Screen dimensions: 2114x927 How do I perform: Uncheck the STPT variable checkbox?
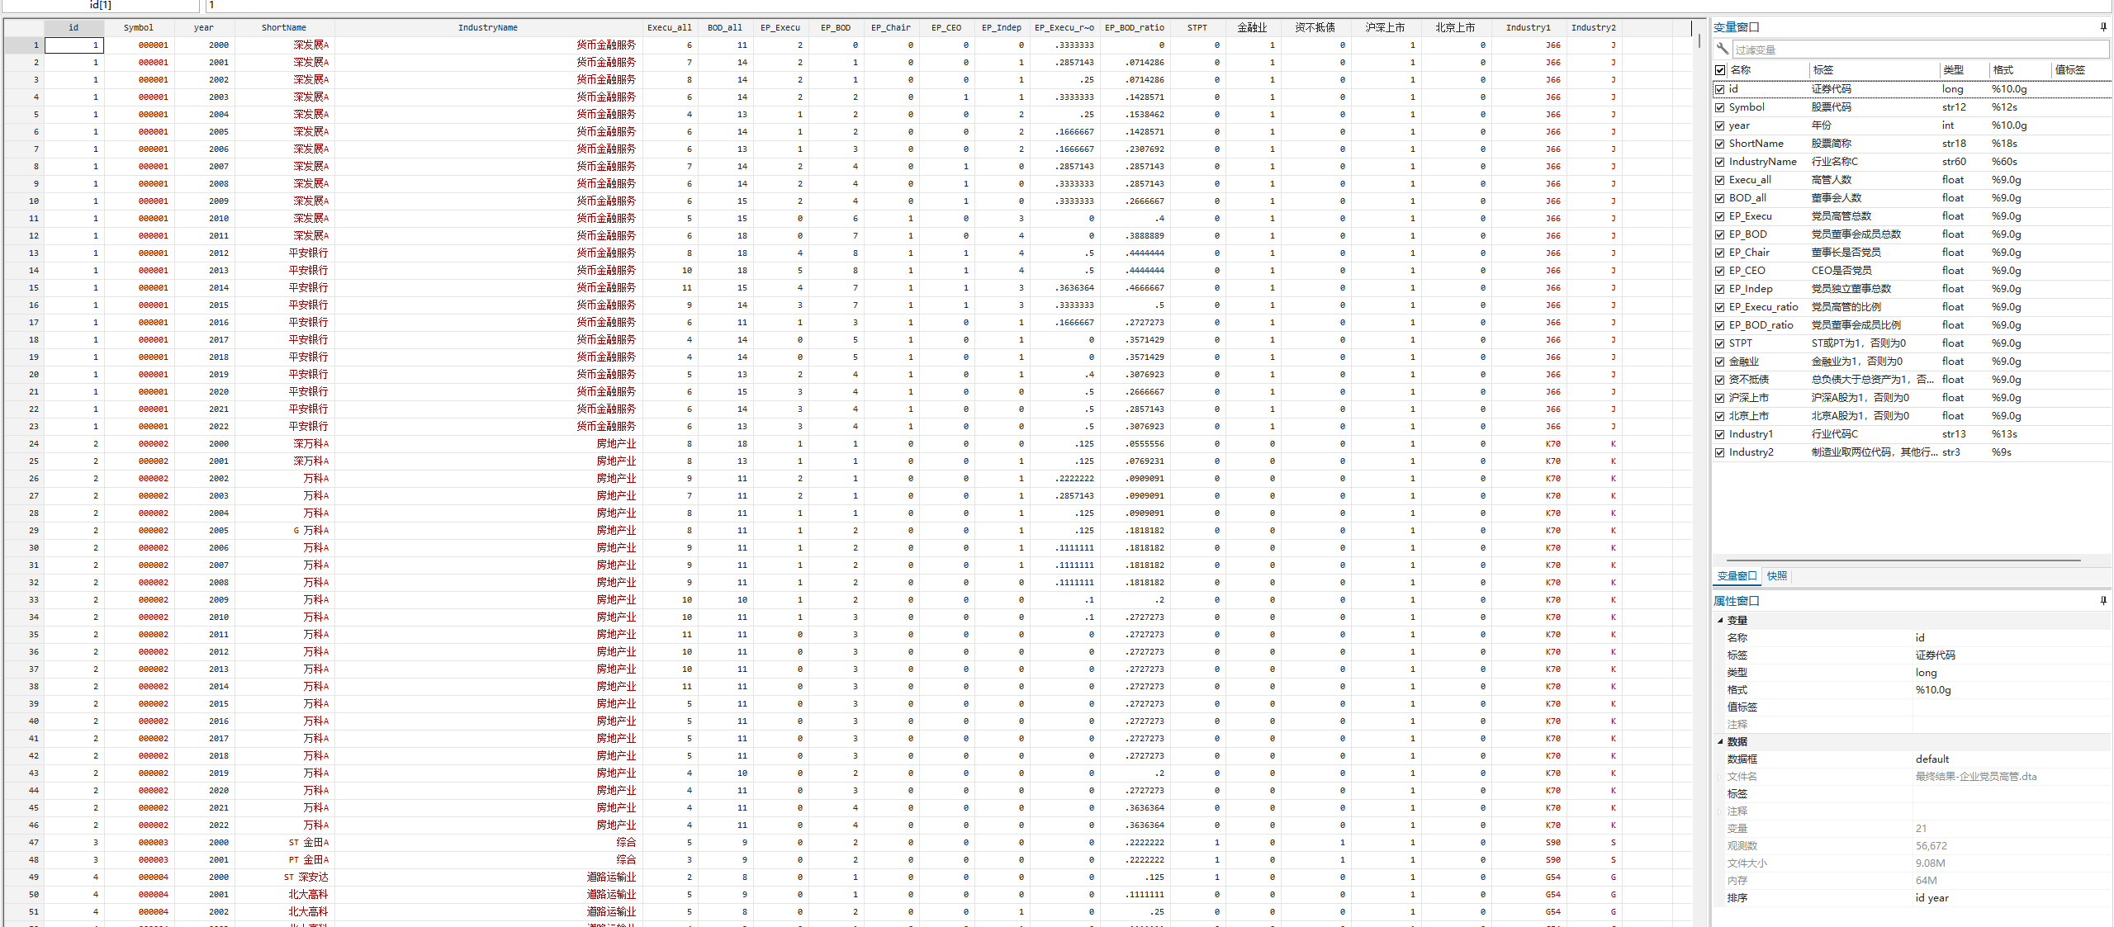click(1720, 343)
